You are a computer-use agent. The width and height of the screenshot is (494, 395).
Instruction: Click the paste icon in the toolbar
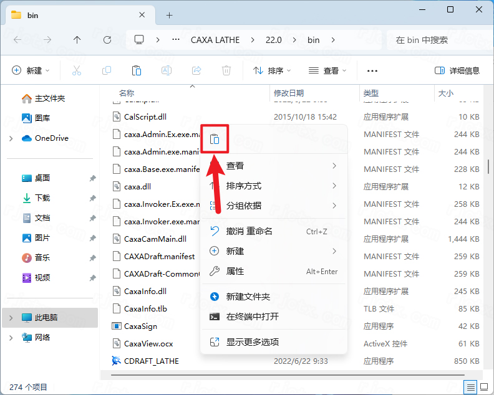[x=136, y=70]
